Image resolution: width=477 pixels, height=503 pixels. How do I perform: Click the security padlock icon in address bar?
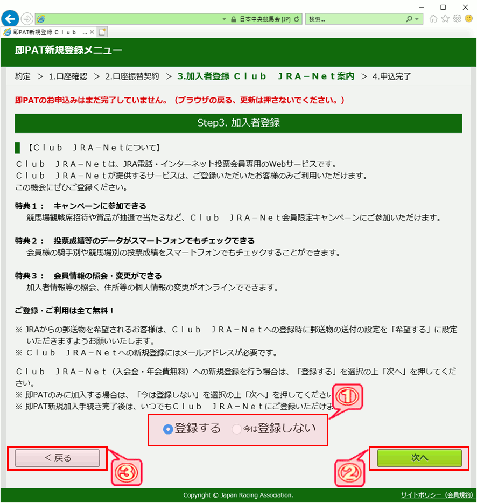233,19
